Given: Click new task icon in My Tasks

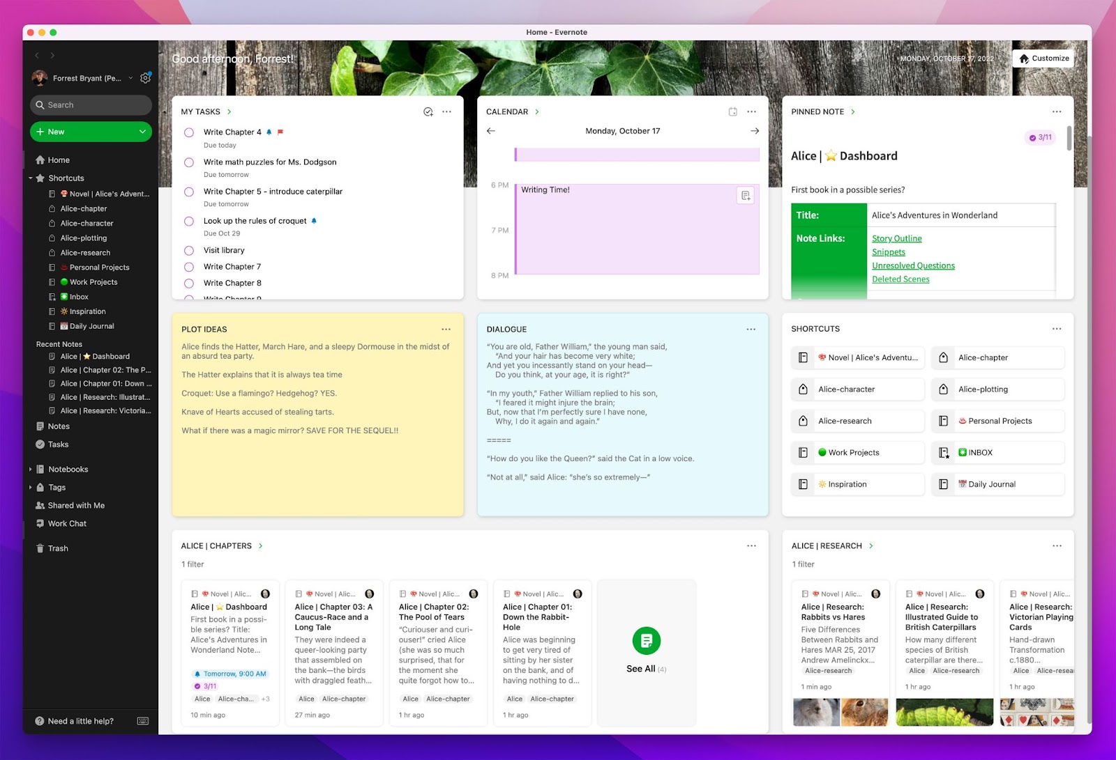Looking at the screenshot, I should pos(428,111).
